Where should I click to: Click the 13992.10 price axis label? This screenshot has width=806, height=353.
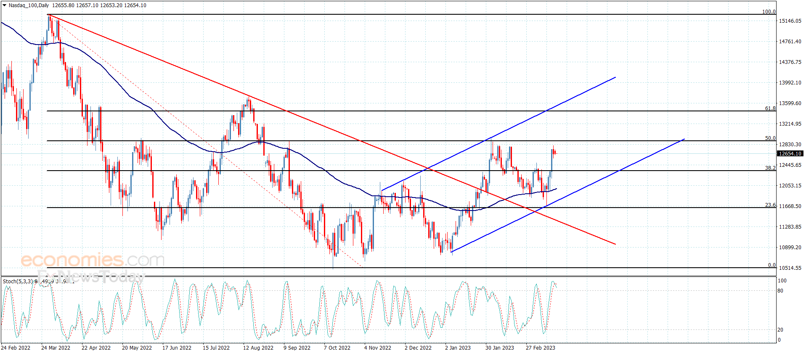pos(790,83)
